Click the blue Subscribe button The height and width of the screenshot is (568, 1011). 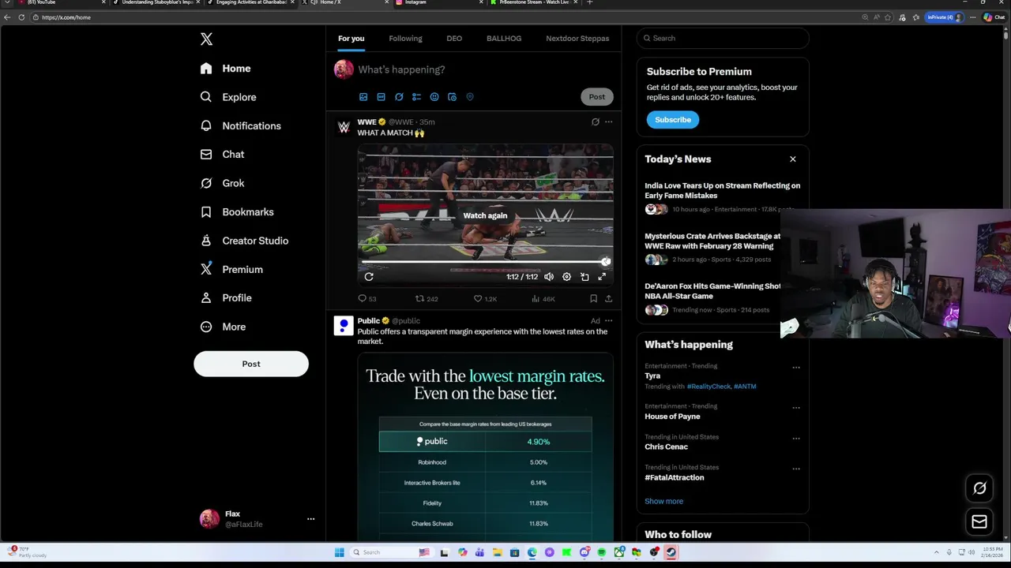673,120
